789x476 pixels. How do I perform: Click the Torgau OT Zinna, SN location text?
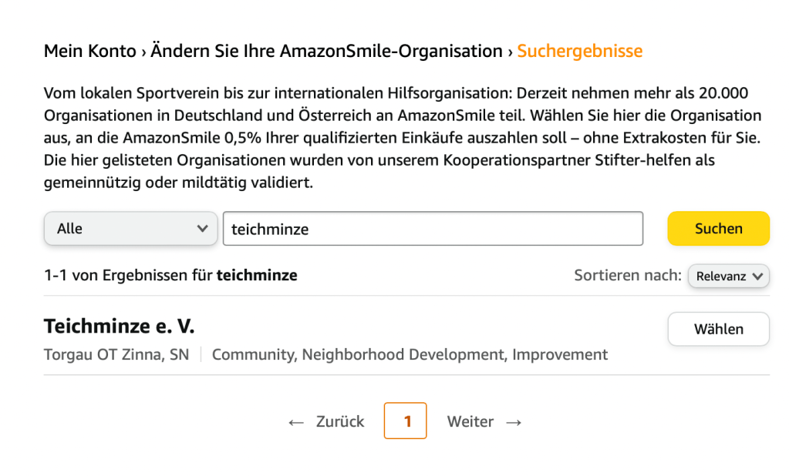(x=116, y=355)
